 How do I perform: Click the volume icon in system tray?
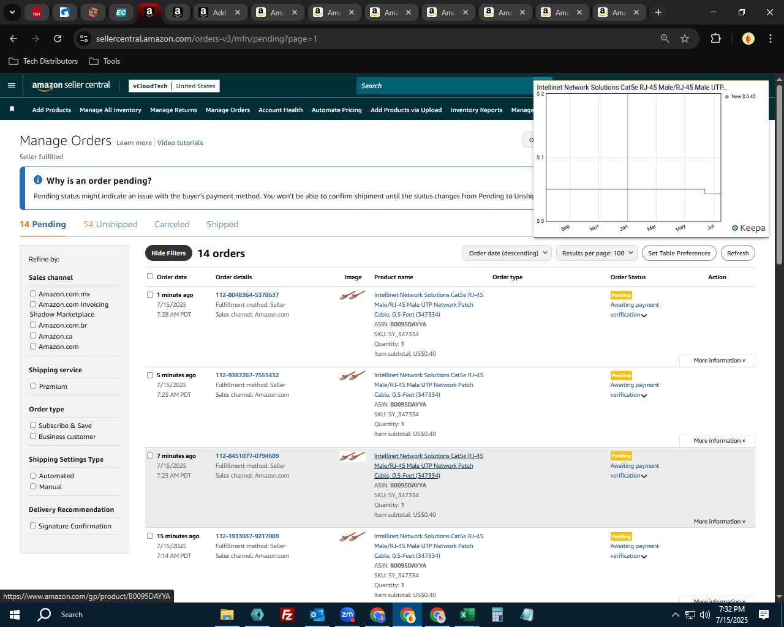coord(705,615)
